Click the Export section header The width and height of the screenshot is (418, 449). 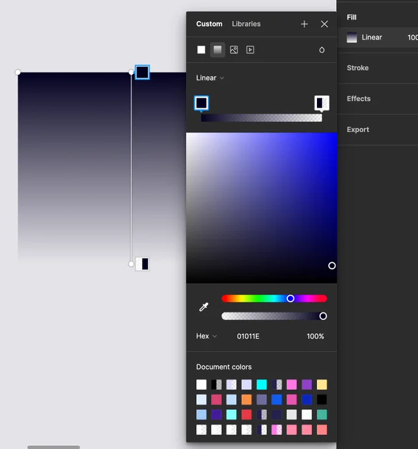click(358, 129)
